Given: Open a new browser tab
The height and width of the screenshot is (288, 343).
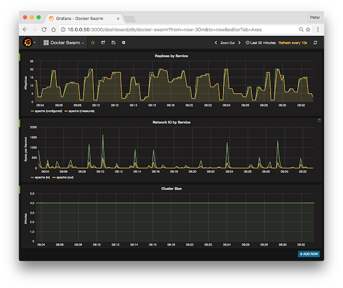Looking at the screenshot, I should 130,19.
